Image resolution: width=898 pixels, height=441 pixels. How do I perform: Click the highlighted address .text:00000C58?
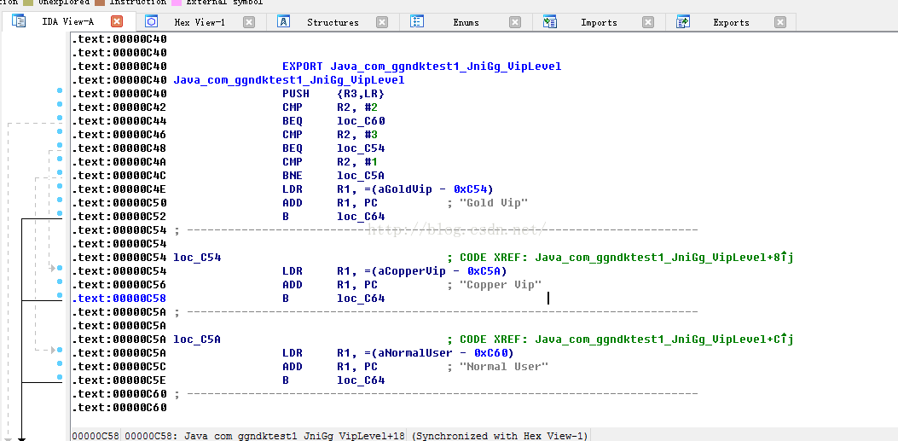pyautogui.click(x=119, y=299)
